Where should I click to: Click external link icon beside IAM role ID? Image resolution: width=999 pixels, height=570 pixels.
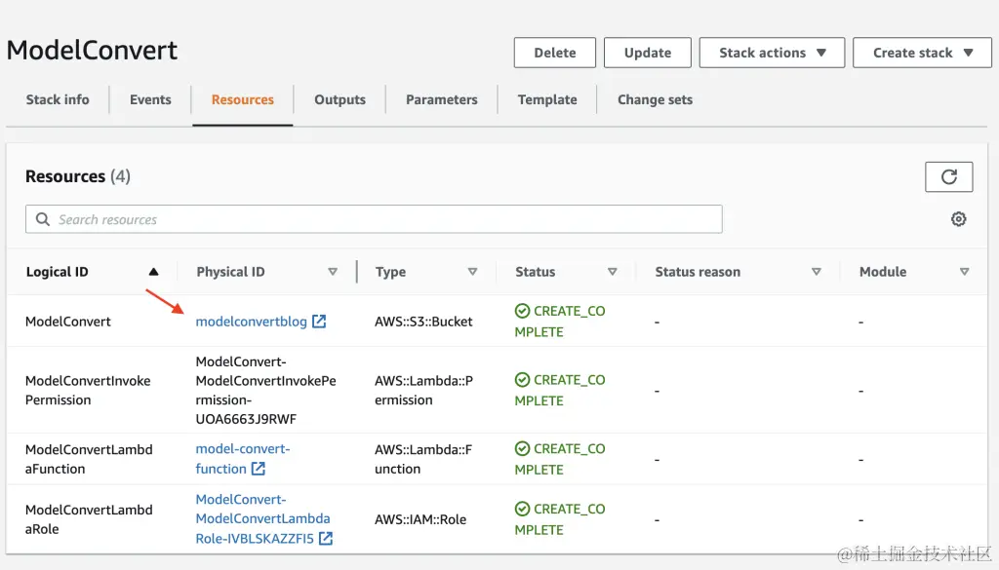point(326,539)
